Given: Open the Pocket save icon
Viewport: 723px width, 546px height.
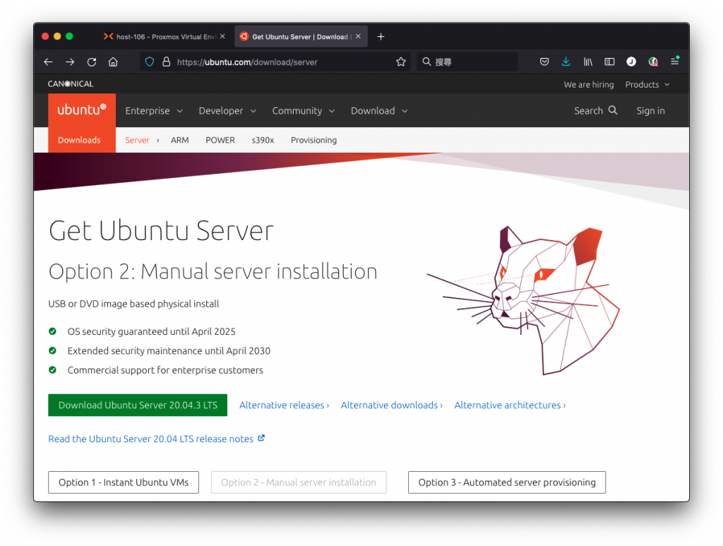Looking at the screenshot, I should pos(544,61).
